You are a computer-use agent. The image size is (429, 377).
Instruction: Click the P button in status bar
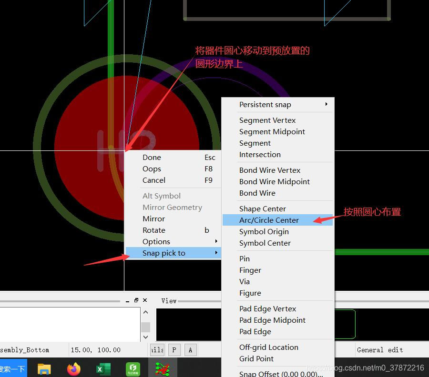tap(174, 350)
